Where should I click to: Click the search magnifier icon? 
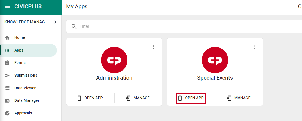coord(74,26)
